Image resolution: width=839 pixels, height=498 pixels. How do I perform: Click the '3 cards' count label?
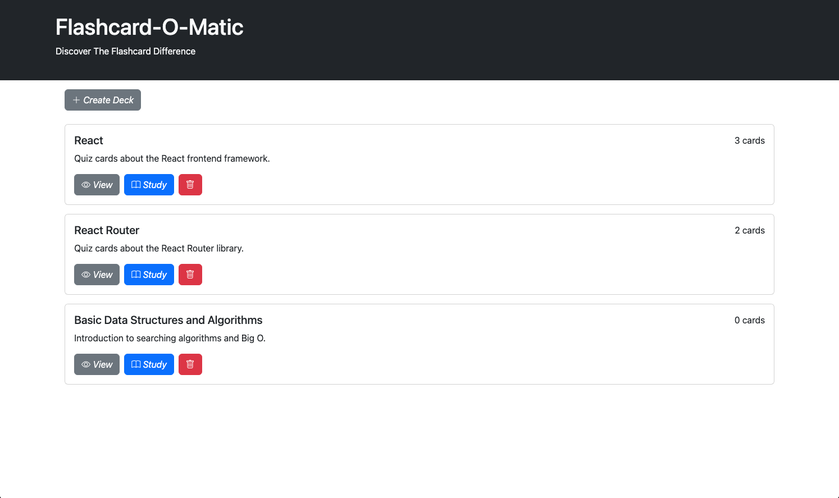tap(749, 140)
